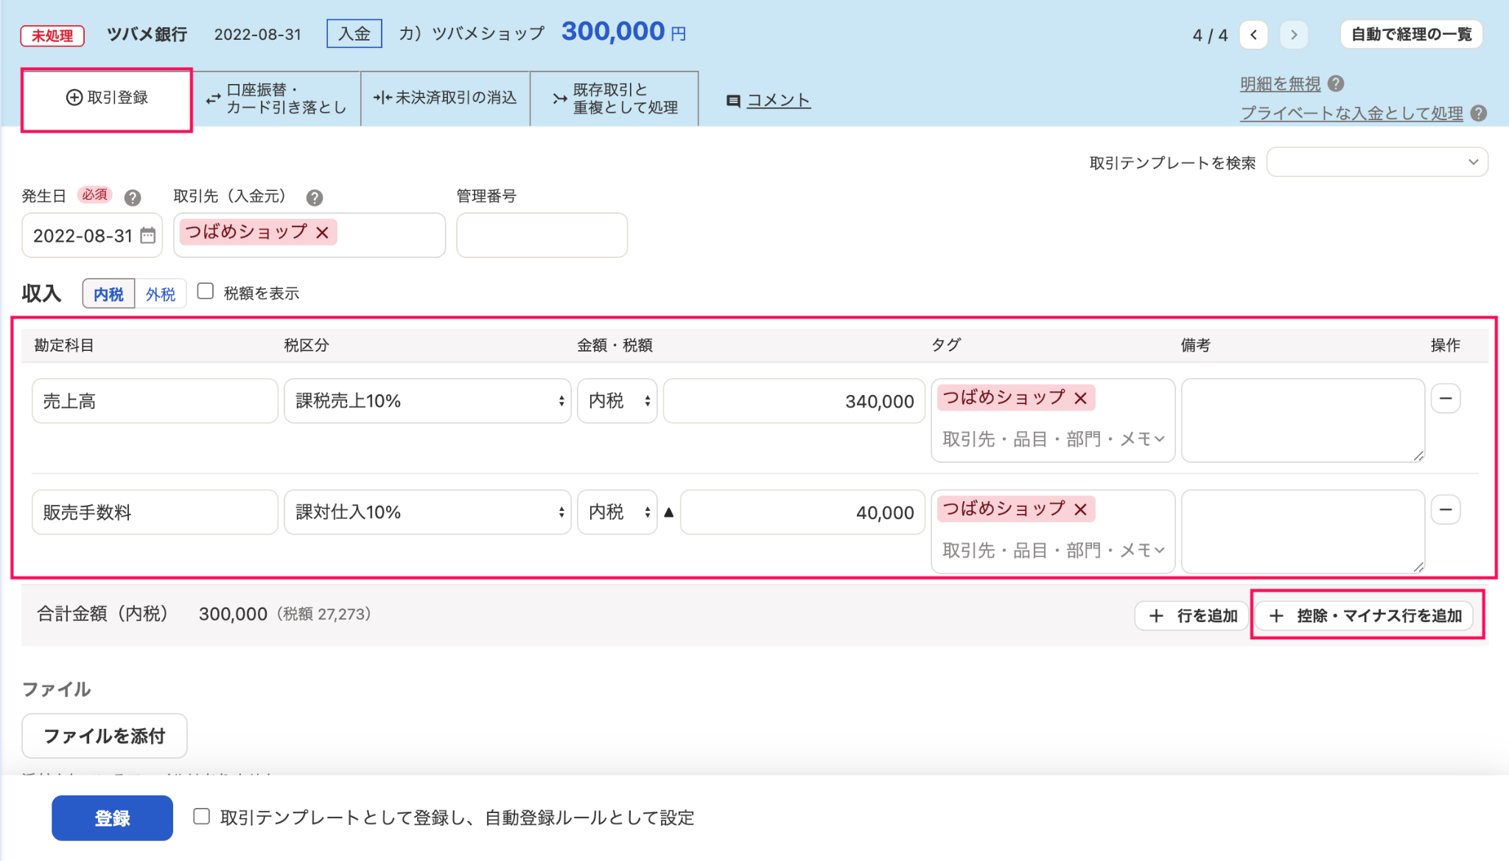Viewport: 1509px width, 861px height.
Task: Enable 取引テンプレートとして登録 checkbox
Action: click(201, 816)
